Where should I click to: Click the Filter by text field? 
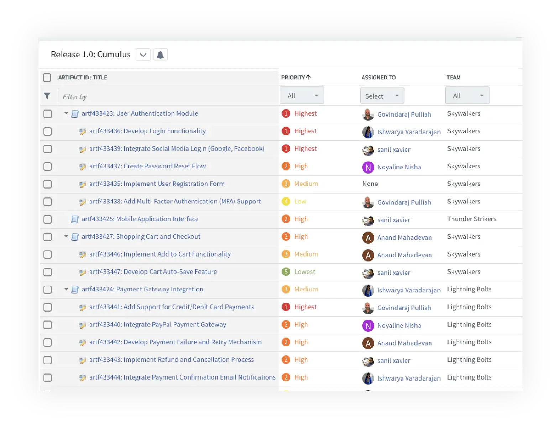click(x=167, y=96)
